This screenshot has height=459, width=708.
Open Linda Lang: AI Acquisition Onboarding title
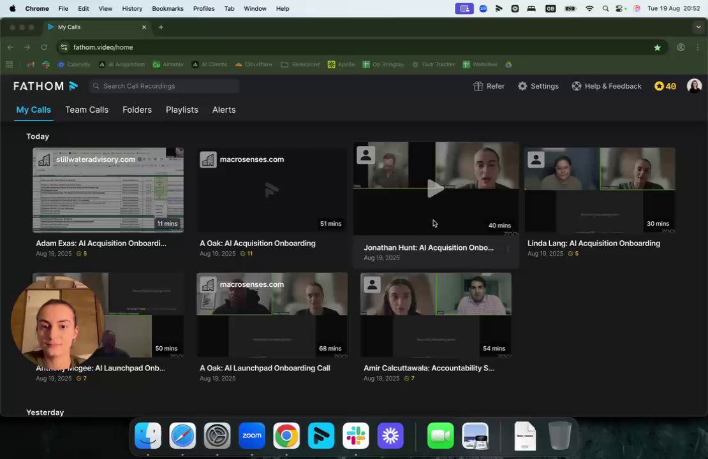point(594,244)
